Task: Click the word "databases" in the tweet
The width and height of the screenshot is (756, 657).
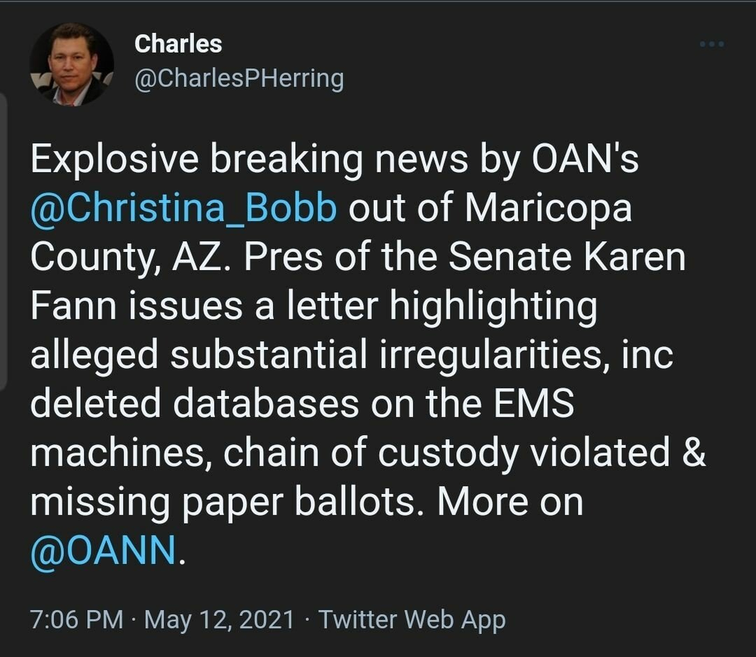Action: [266, 403]
